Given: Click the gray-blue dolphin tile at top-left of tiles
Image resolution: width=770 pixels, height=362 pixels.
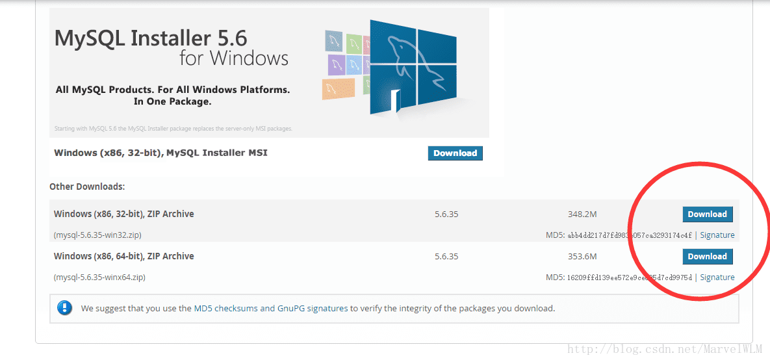Looking at the screenshot, I should tap(333, 41).
